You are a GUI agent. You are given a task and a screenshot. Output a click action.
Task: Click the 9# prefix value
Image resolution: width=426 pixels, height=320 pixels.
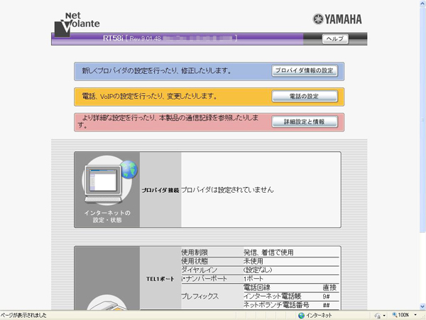327,297
